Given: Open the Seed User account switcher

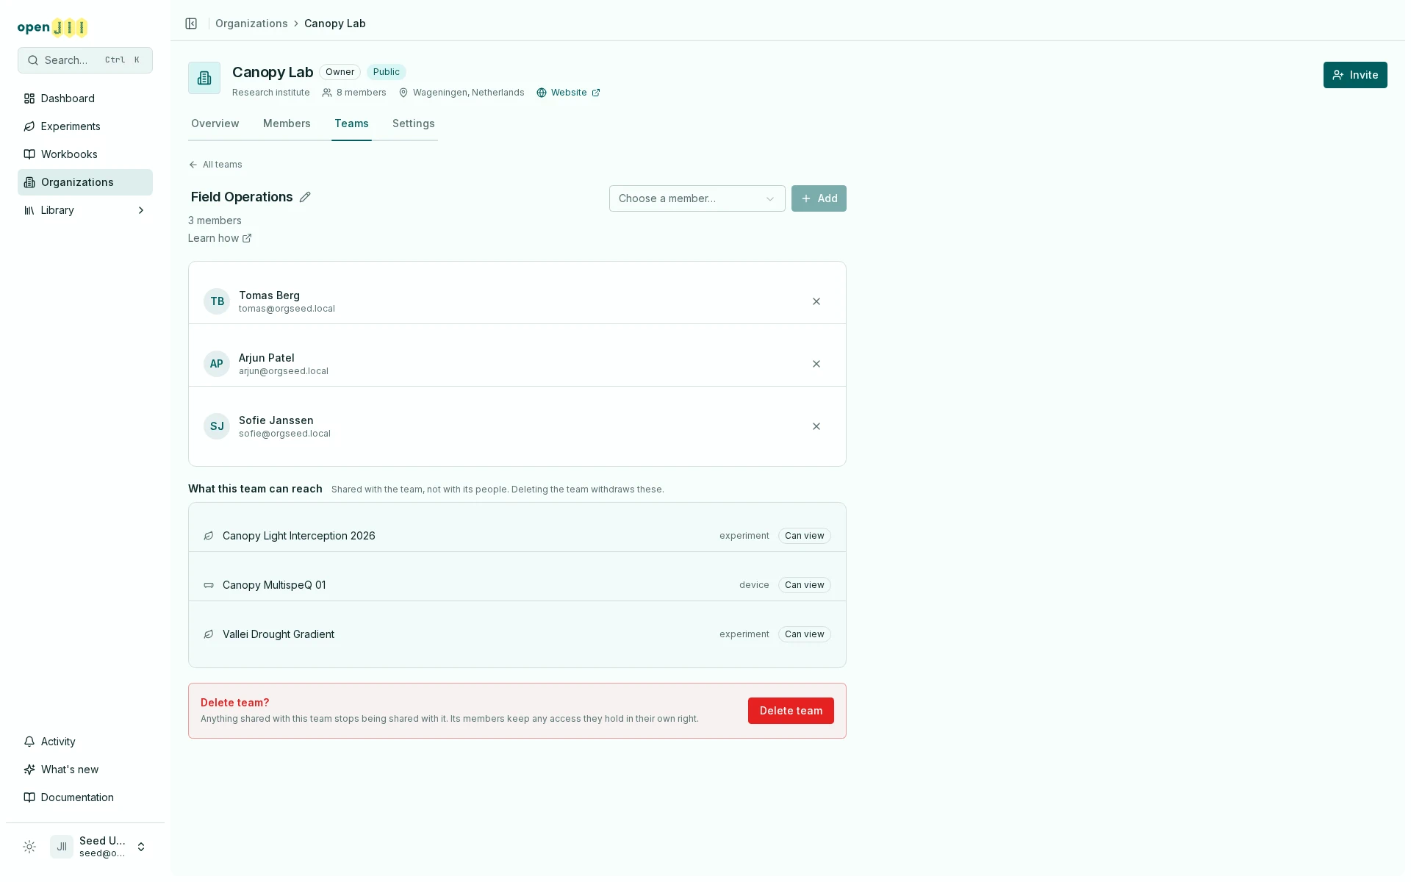Looking at the screenshot, I should point(98,847).
